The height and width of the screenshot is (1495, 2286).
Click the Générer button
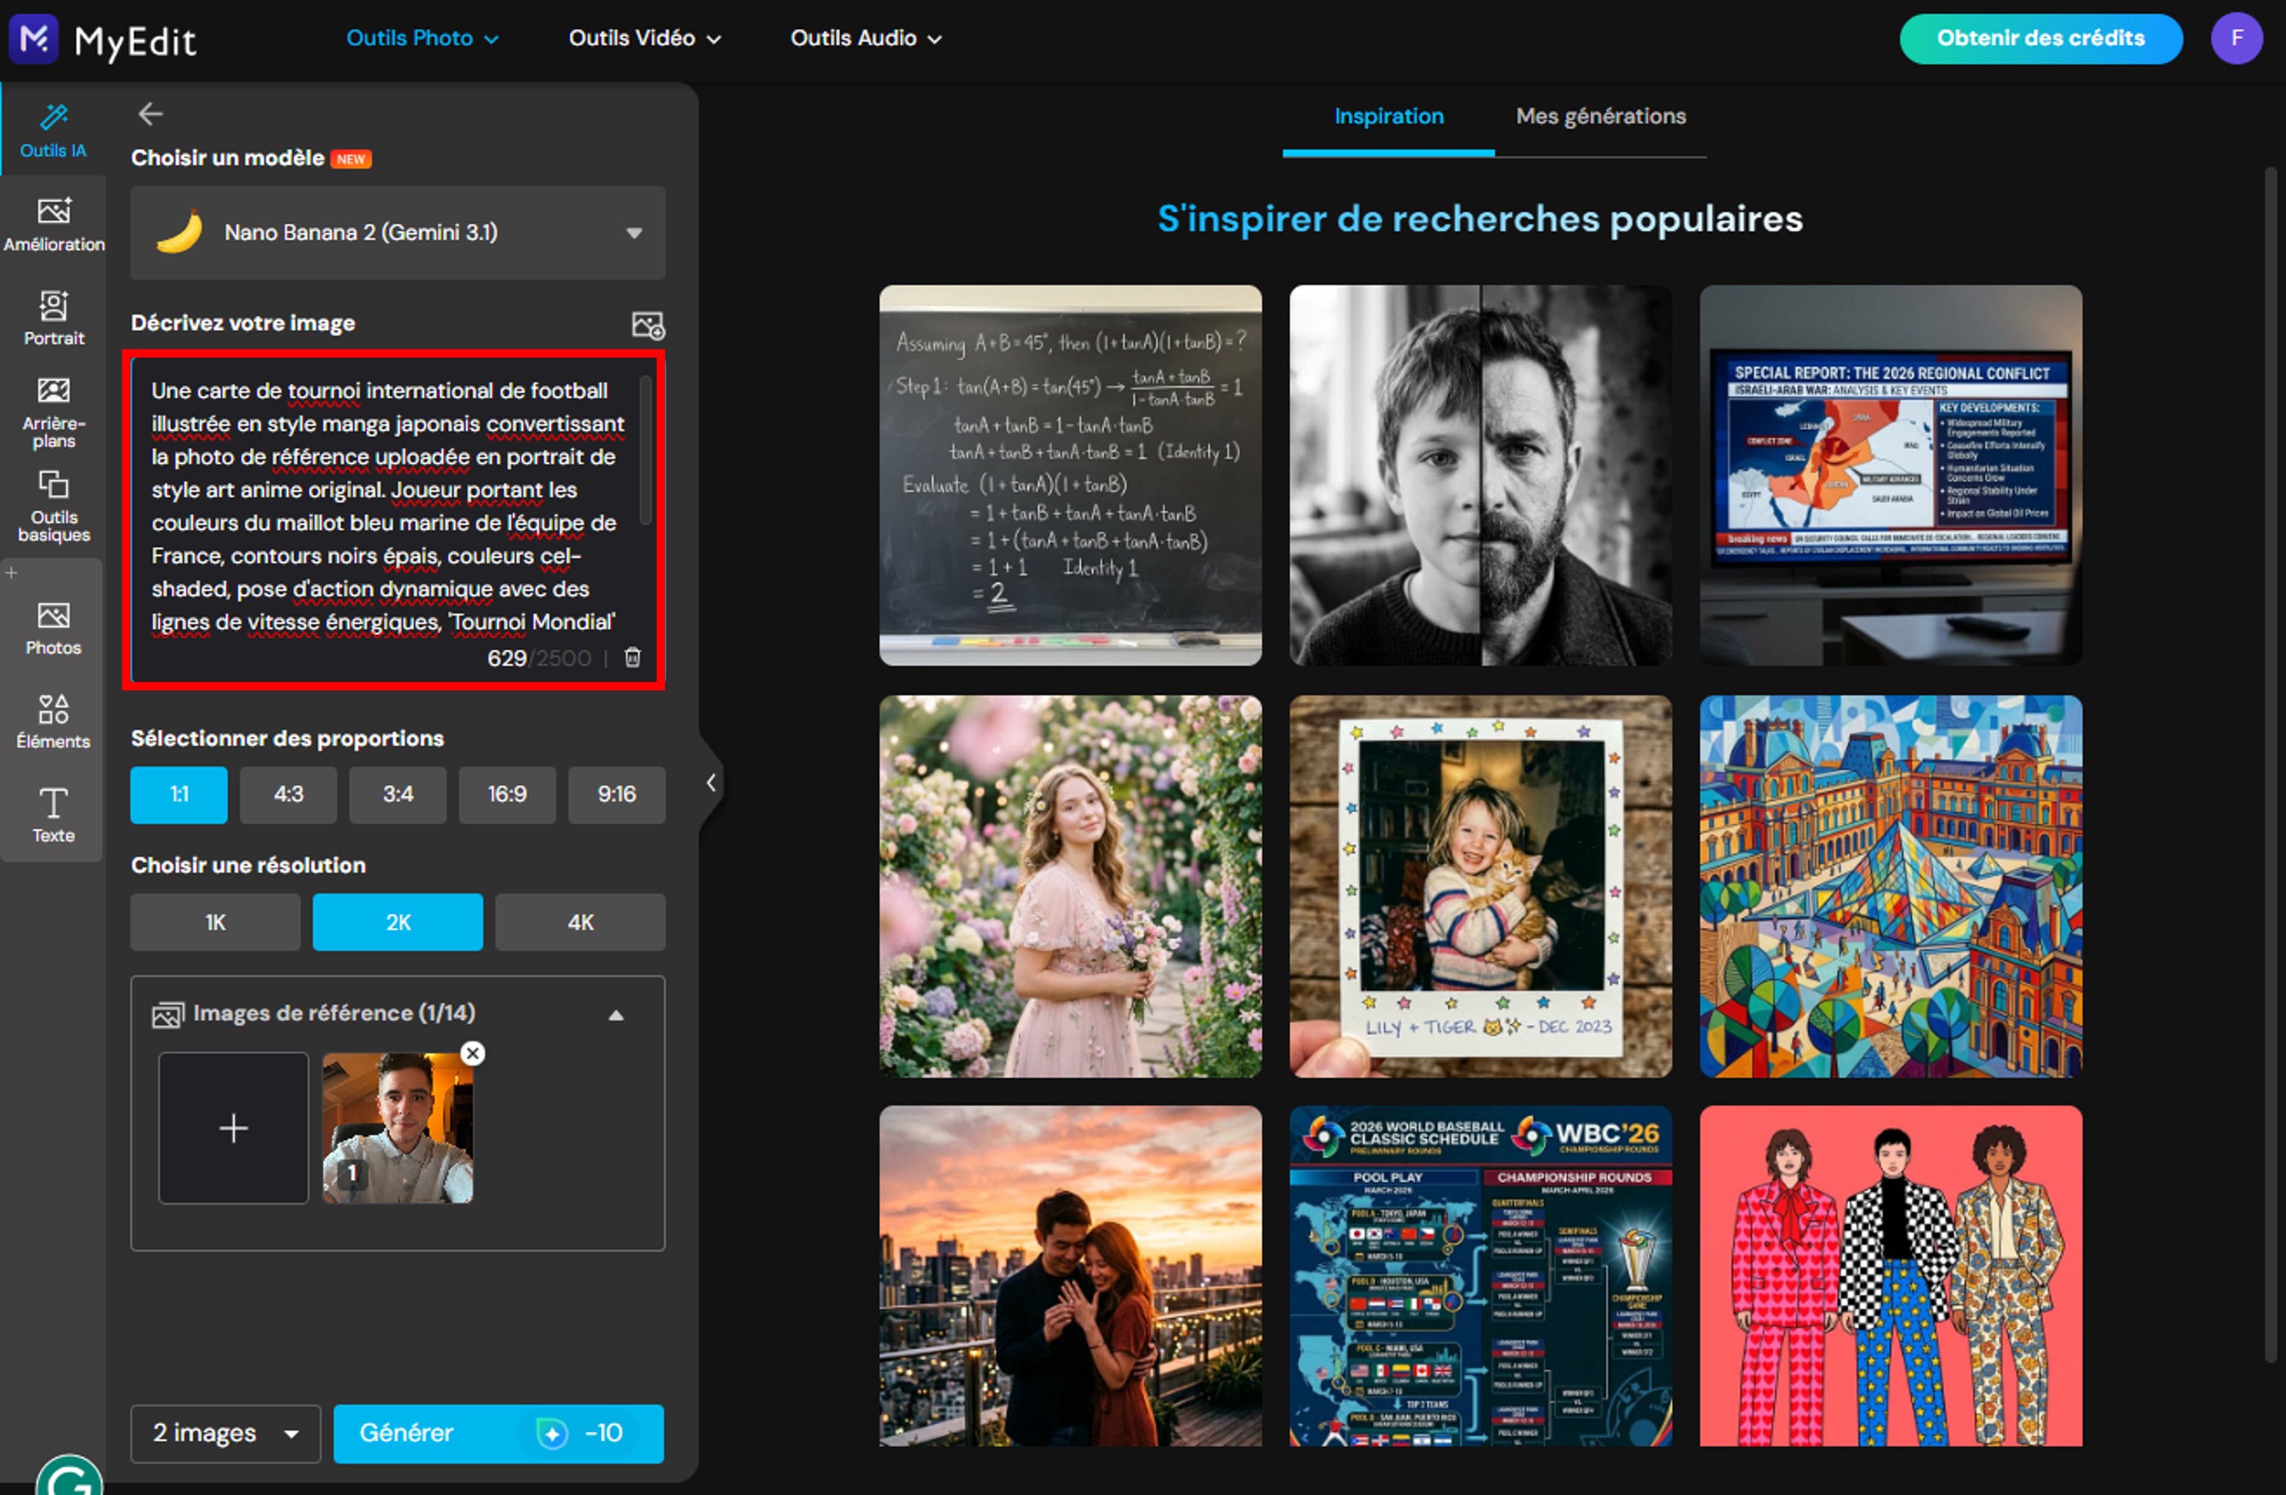click(498, 1433)
